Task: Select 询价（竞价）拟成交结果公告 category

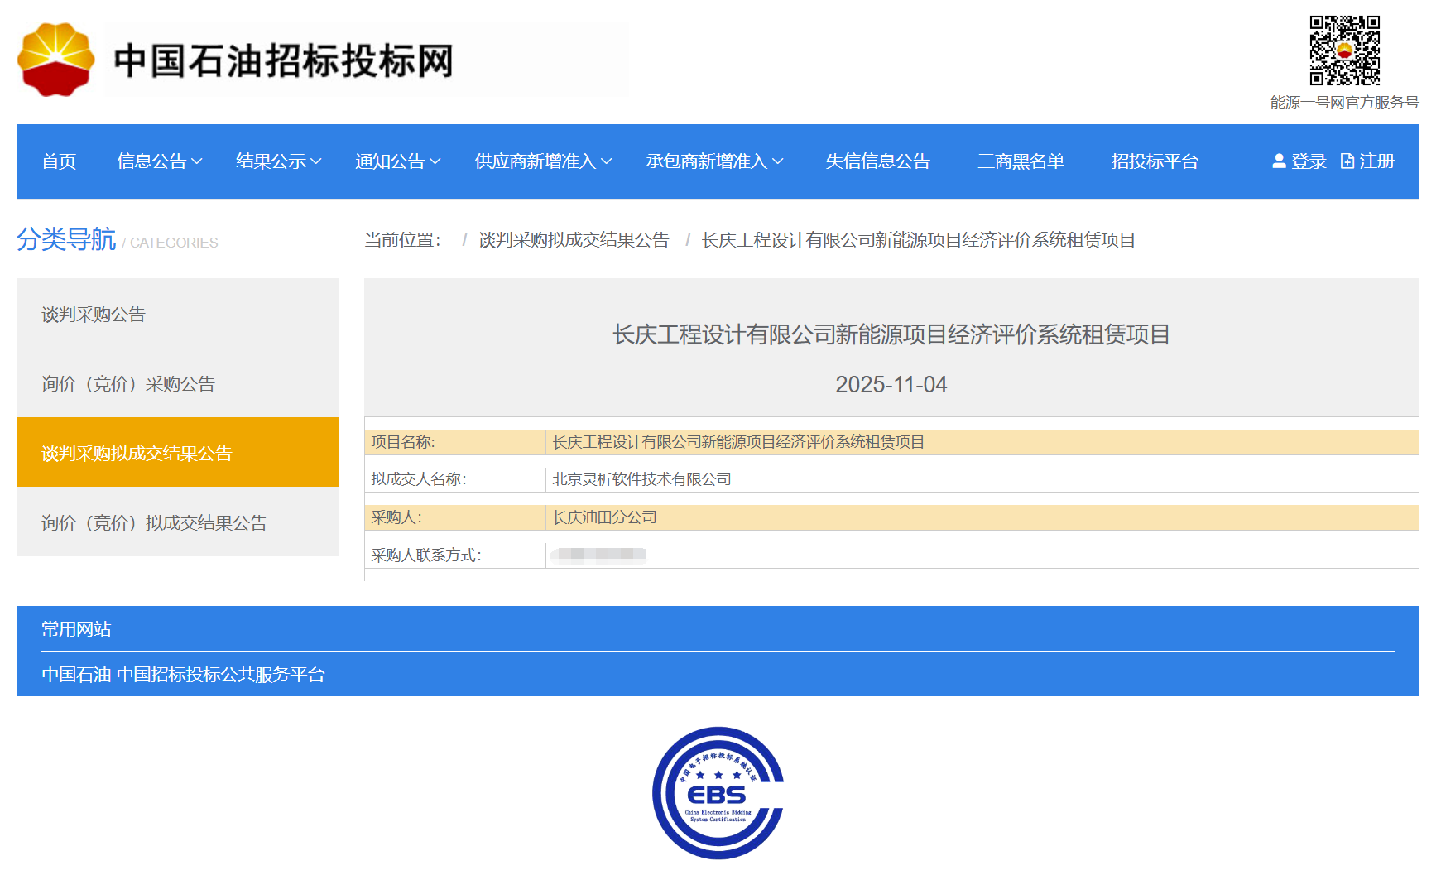Action: click(x=154, y=523)
